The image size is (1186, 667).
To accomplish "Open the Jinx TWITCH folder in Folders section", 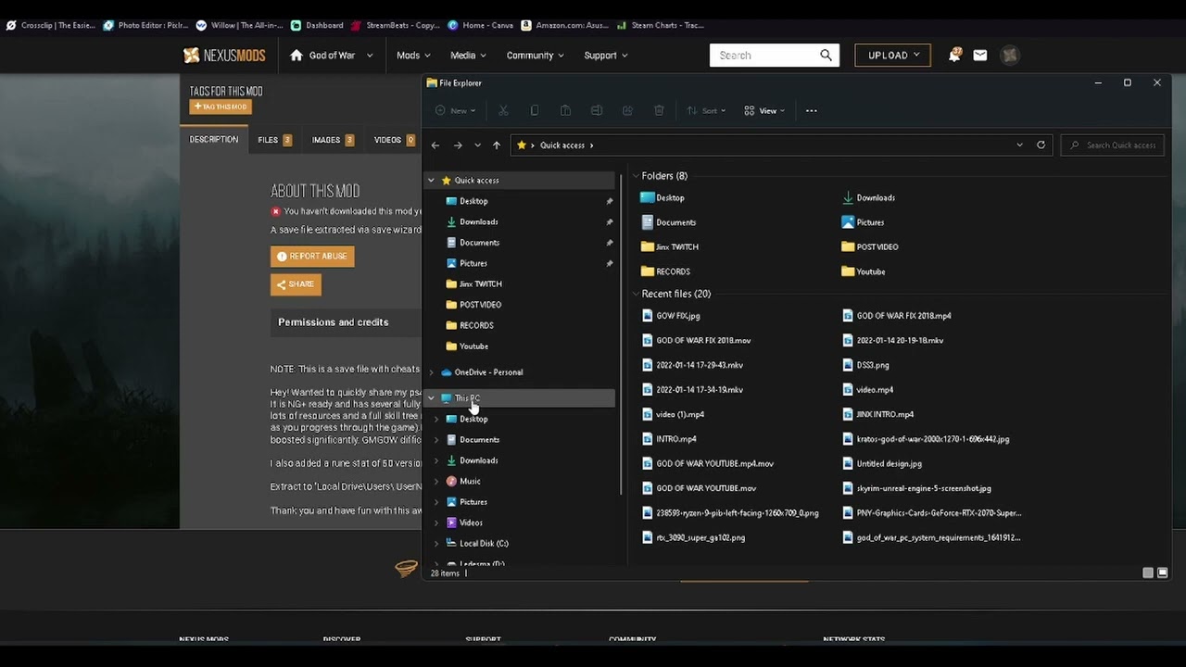I will click(669, 246).
